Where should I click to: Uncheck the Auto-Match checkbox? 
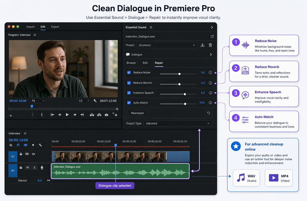click(x=129, y=103)
